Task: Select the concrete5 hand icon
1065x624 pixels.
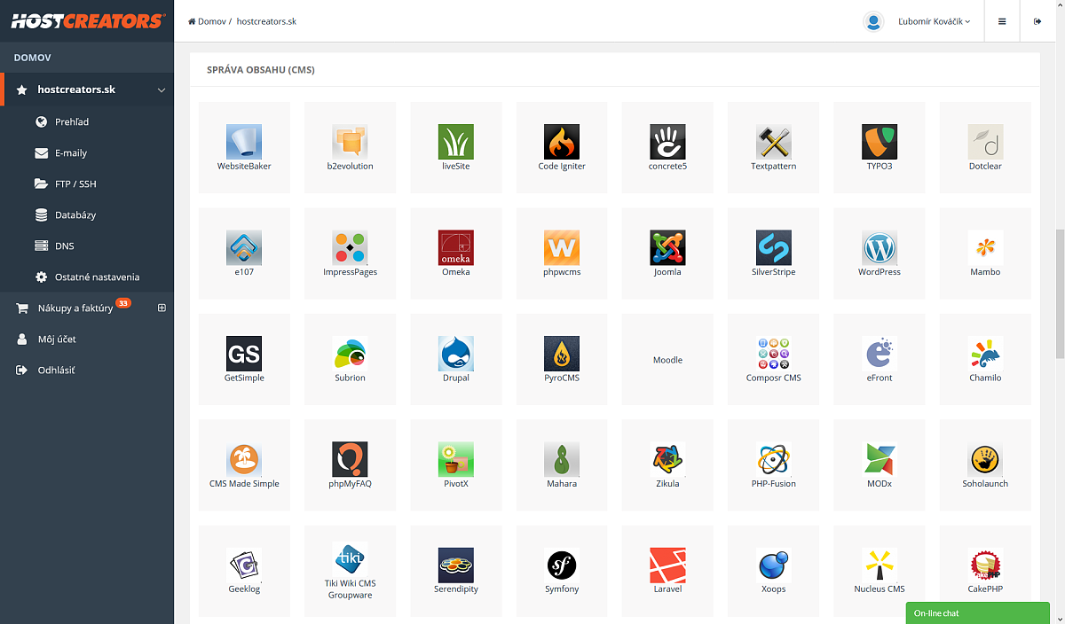Action: 667,142
